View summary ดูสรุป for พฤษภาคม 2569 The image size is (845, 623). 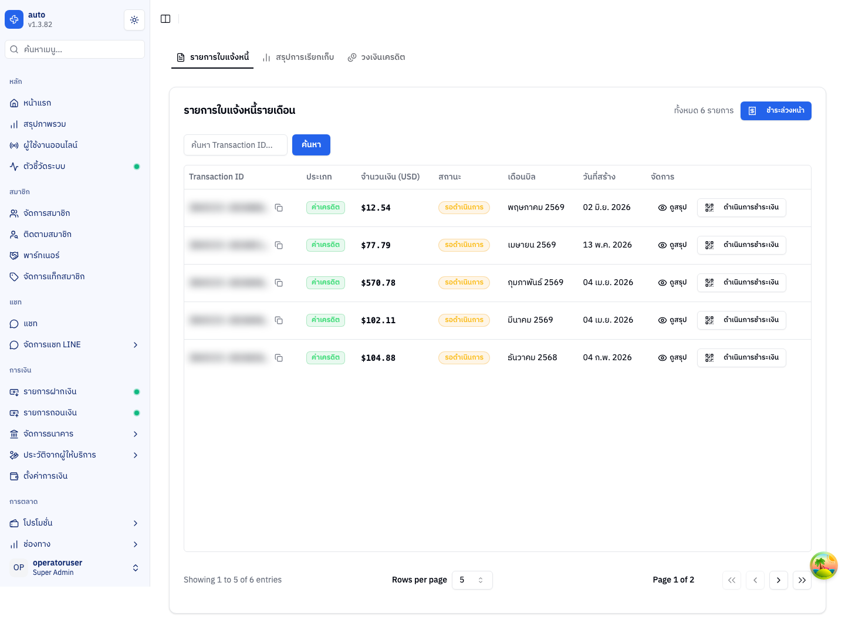pyautogui.click(x=672, y=208)
